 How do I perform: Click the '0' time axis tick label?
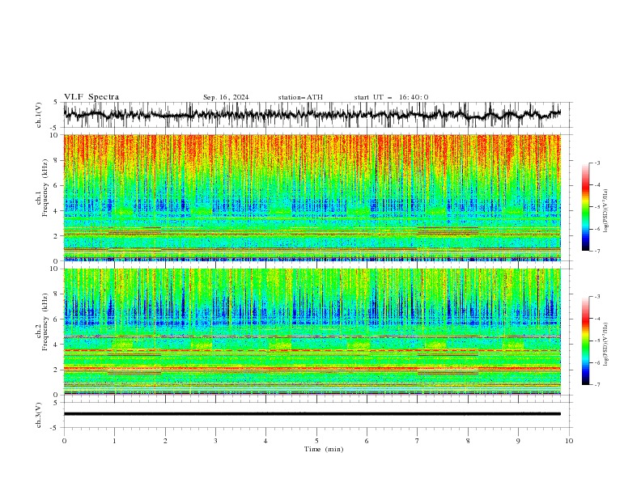(64, 441)
